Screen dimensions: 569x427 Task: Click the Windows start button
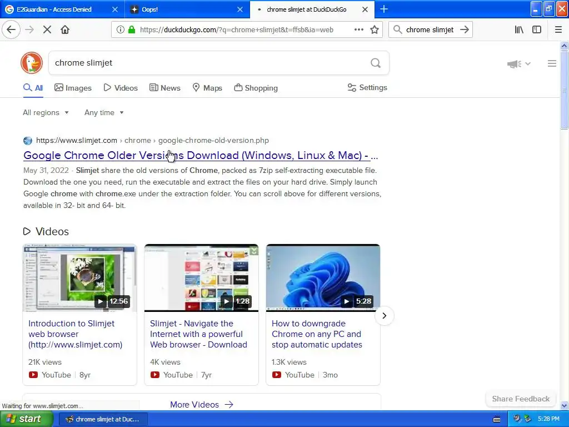tap(26, 419)
